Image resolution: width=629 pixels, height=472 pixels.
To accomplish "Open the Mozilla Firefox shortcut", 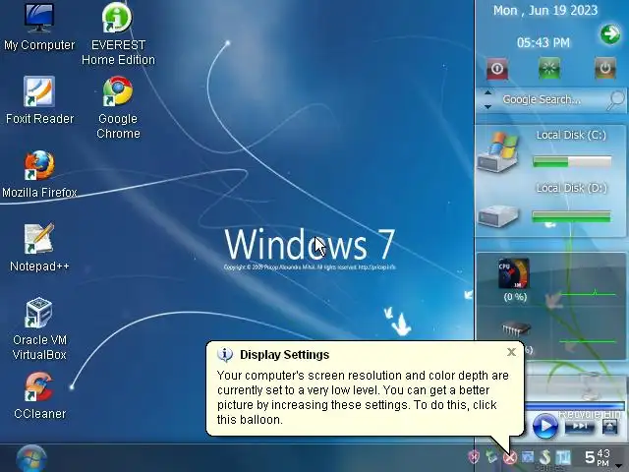I will pos(39,174).
